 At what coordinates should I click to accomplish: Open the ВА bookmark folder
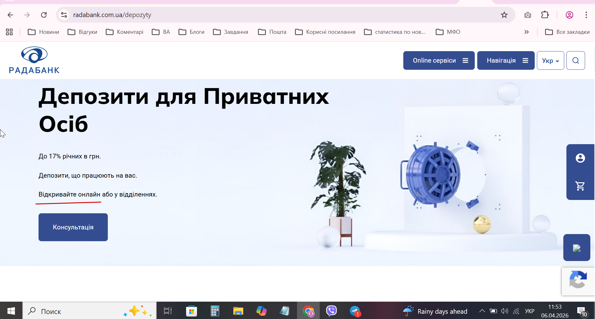[161, 32]
